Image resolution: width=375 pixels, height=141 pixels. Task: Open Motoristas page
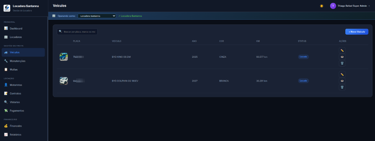point(23,85)
